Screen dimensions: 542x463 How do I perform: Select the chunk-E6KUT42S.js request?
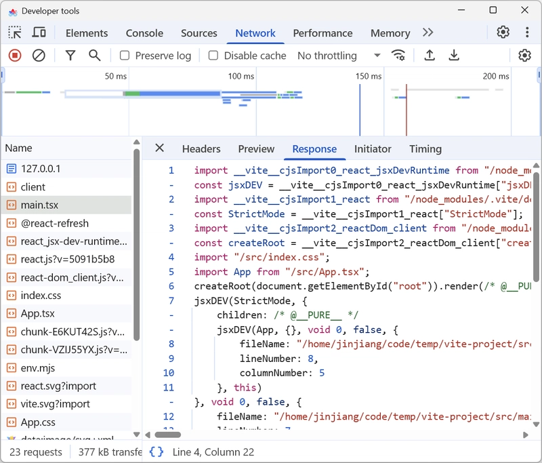pyautogui.click(x=66, y=331)
